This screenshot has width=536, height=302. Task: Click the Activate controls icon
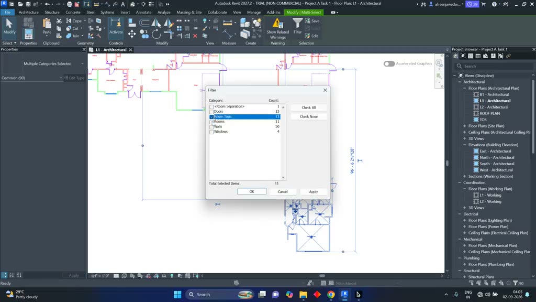[116, 23]
